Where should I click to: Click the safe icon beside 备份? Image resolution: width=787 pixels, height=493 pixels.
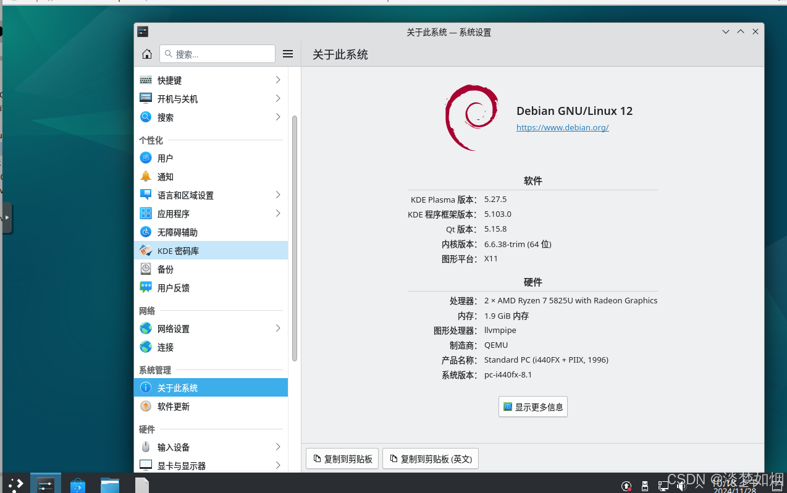(x=146, y=269)
